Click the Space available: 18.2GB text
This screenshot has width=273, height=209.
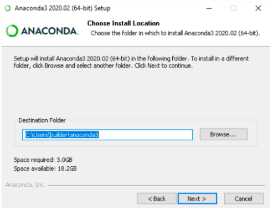(x=45, y=169)
